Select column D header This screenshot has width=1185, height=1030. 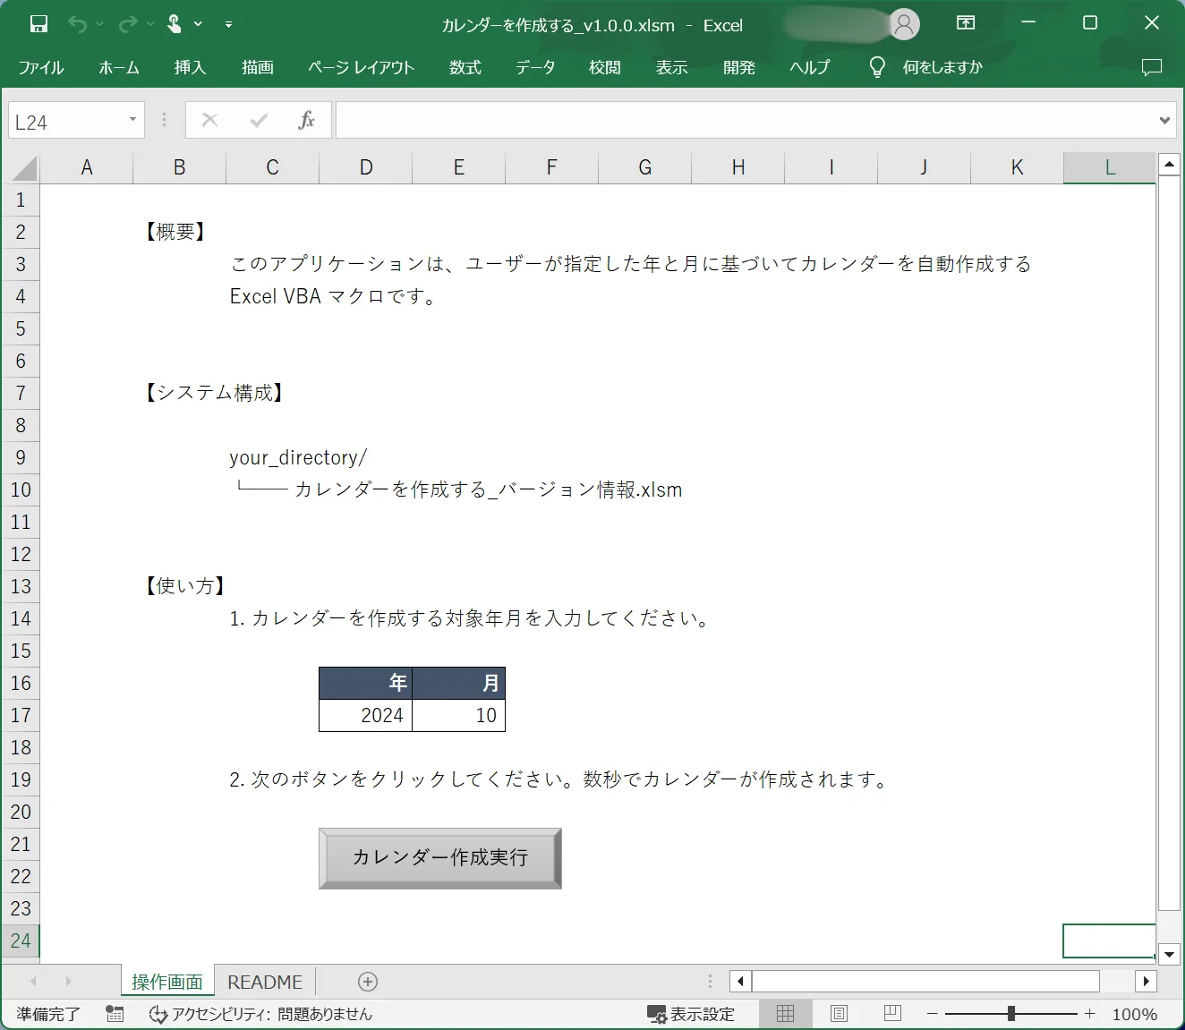pos(366,167)
